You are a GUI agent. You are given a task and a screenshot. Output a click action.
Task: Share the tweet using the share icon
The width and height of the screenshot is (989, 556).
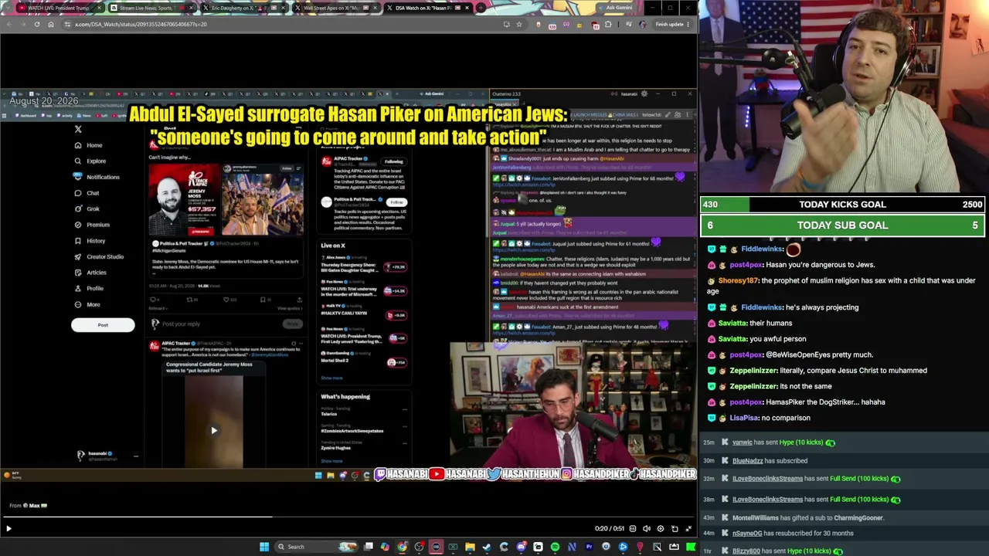coord(299,300)
